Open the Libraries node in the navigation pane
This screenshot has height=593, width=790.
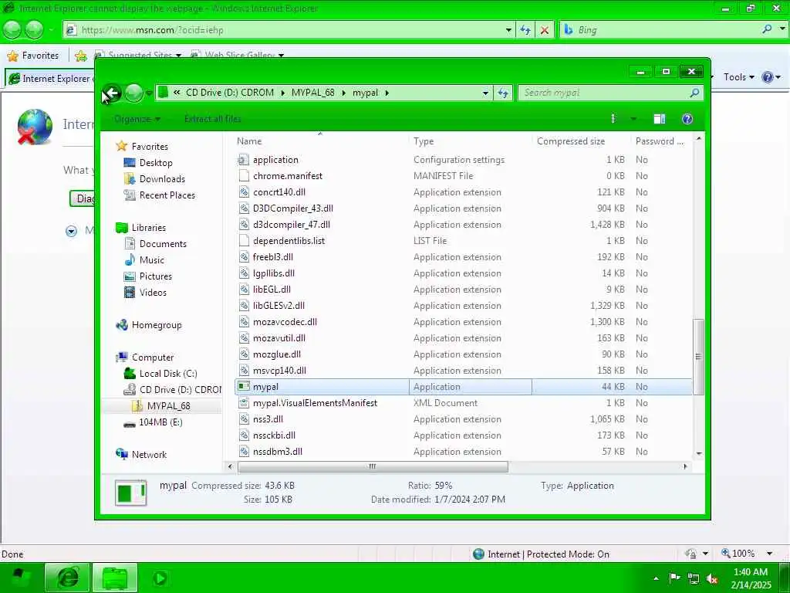pos(149,228)
